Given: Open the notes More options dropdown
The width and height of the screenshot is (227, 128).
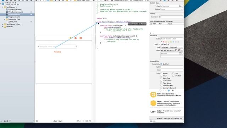Looking at the screenshot, I should coord(182,50).
